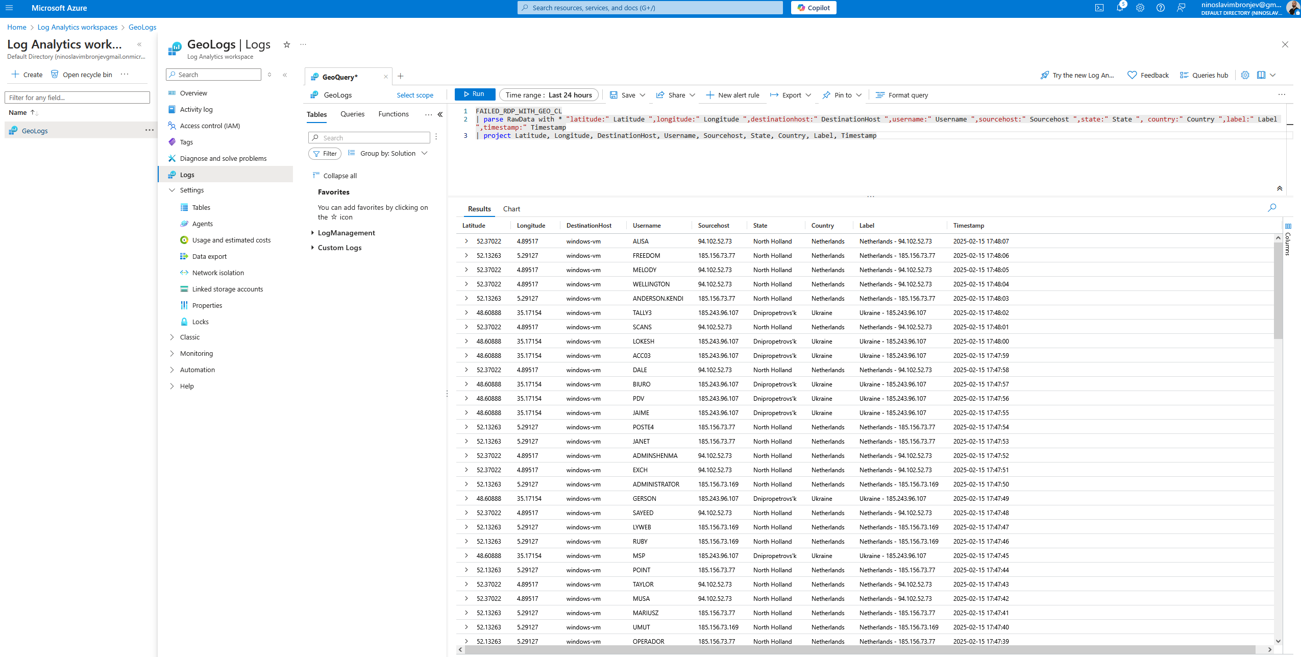Collapse the workspace list pane
Image resolution: width=1301 pixels, height=657 pixels.
point(139,44)
